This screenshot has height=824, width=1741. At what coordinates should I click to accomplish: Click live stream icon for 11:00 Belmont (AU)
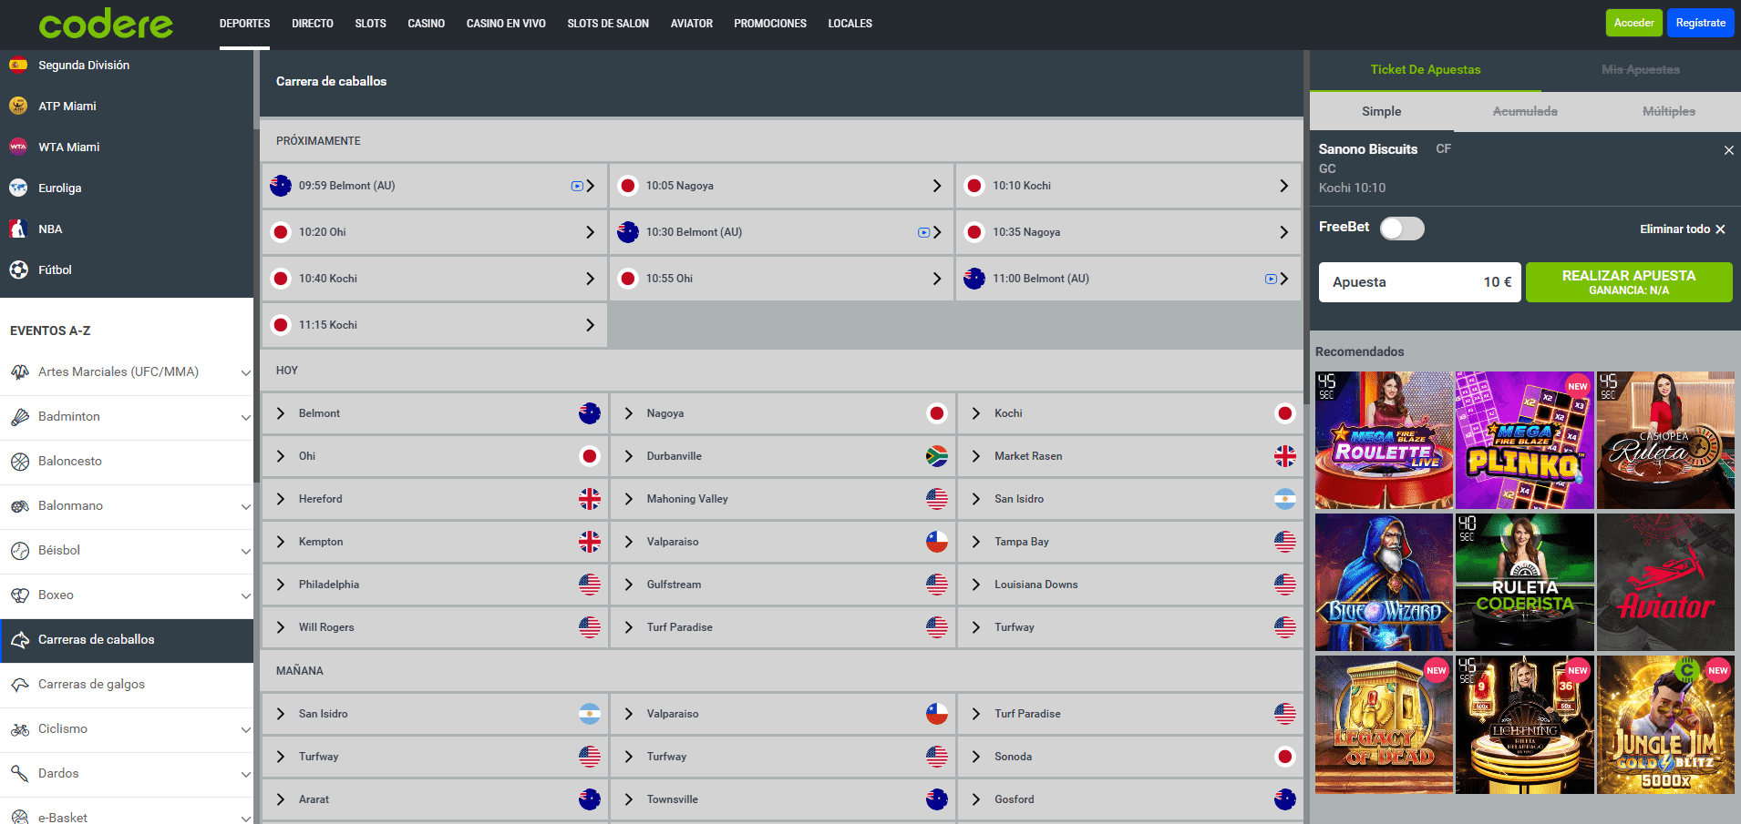point(1271,279)
